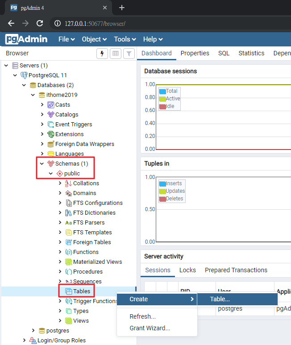Choose Create in the context menu
Screen dimensions: 291x345
(x=157, y=299)
